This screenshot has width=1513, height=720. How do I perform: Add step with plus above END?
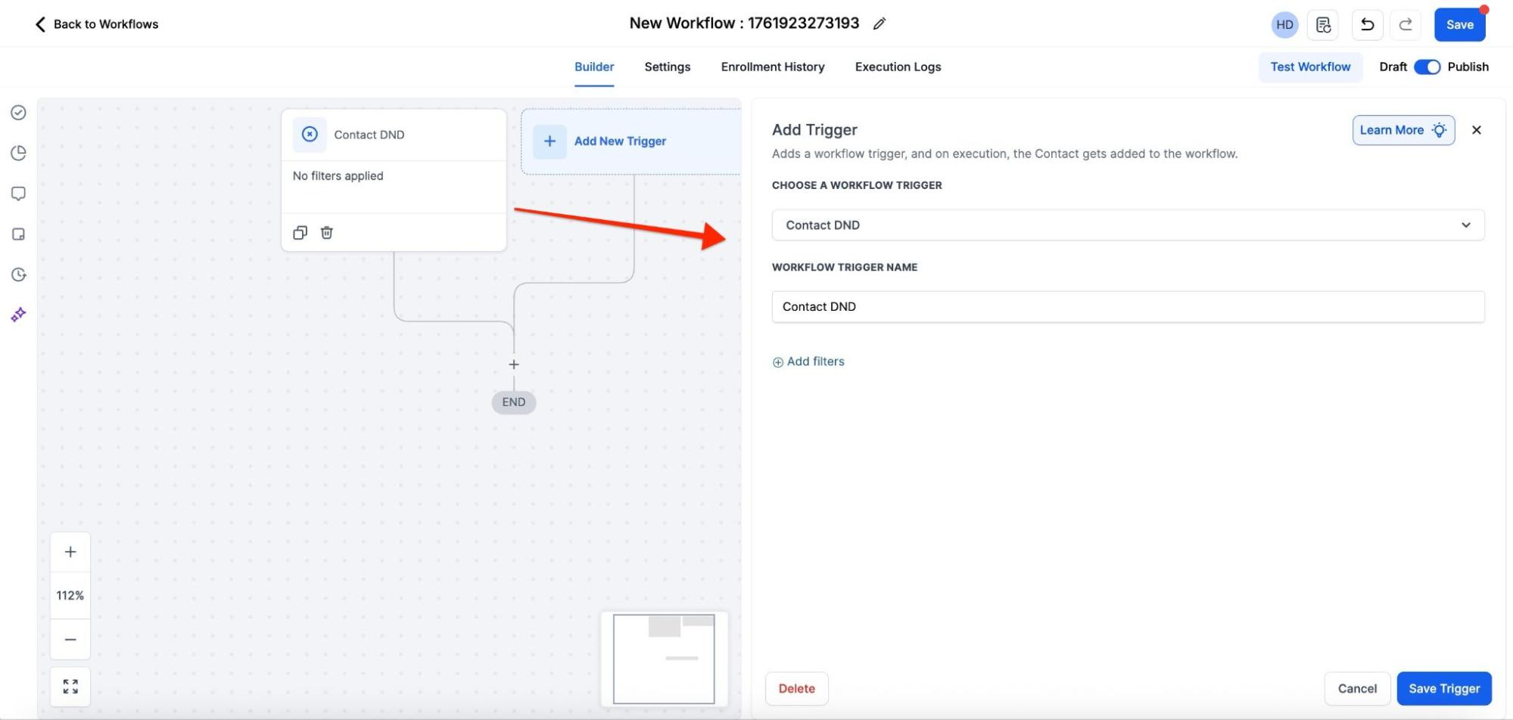514,365
